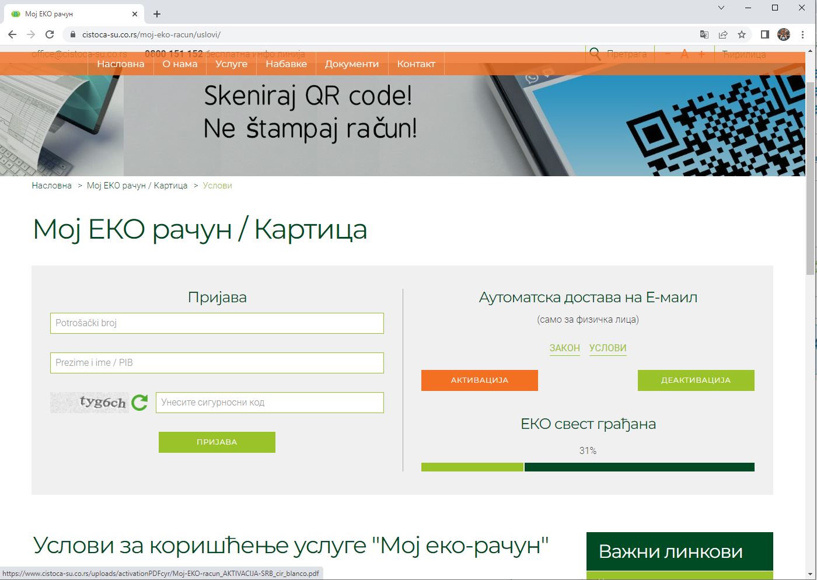Screen dimensions: 817x580
Task: Click the ЕКО свест progress bar
Action: click(588, 467)
